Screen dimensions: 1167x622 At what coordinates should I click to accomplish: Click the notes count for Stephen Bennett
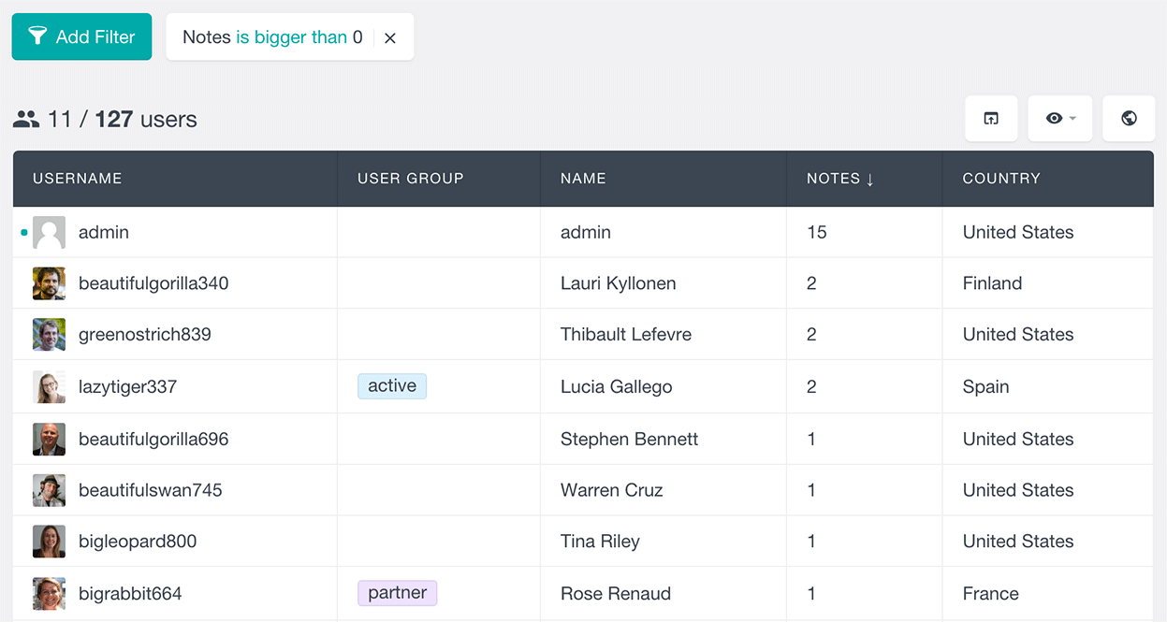[x=811, y=439]
